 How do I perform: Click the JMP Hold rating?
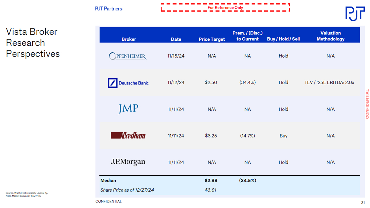pos(283,109)
